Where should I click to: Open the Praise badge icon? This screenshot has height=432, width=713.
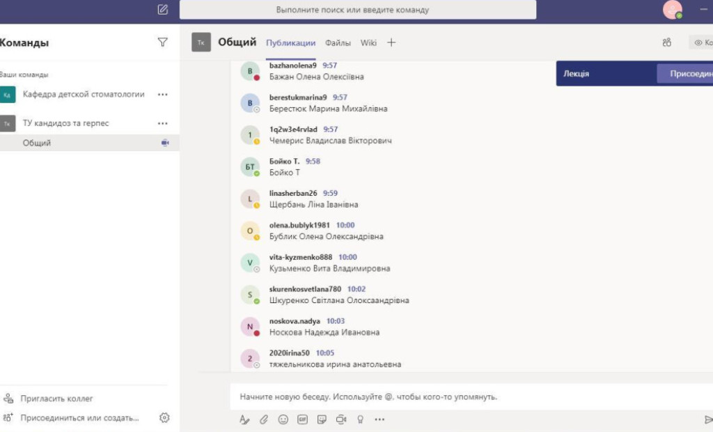pyautogui.click(x=360, y=419)
